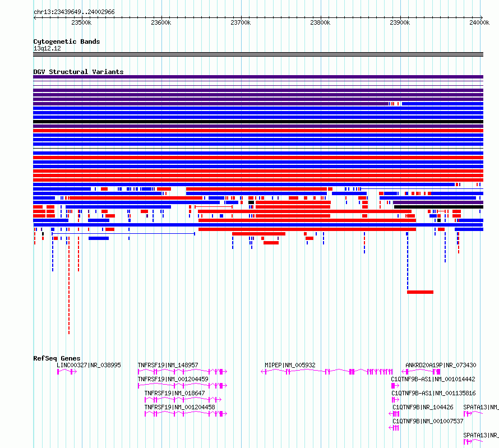The image size is (499, 448).
Task: Select the C1QTNF9B-AS1|NM_001014442 label
Action: point(433,379)
